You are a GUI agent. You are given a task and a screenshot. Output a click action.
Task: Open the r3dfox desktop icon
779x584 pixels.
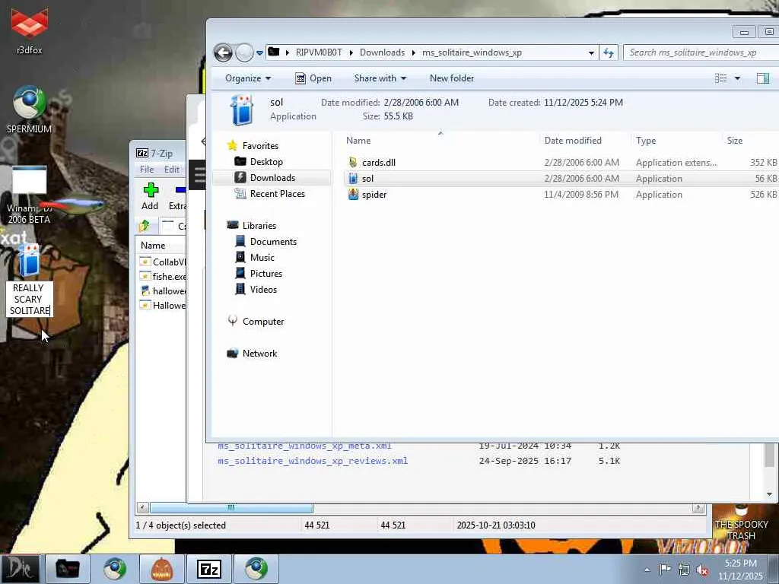[x=30, y=30]
